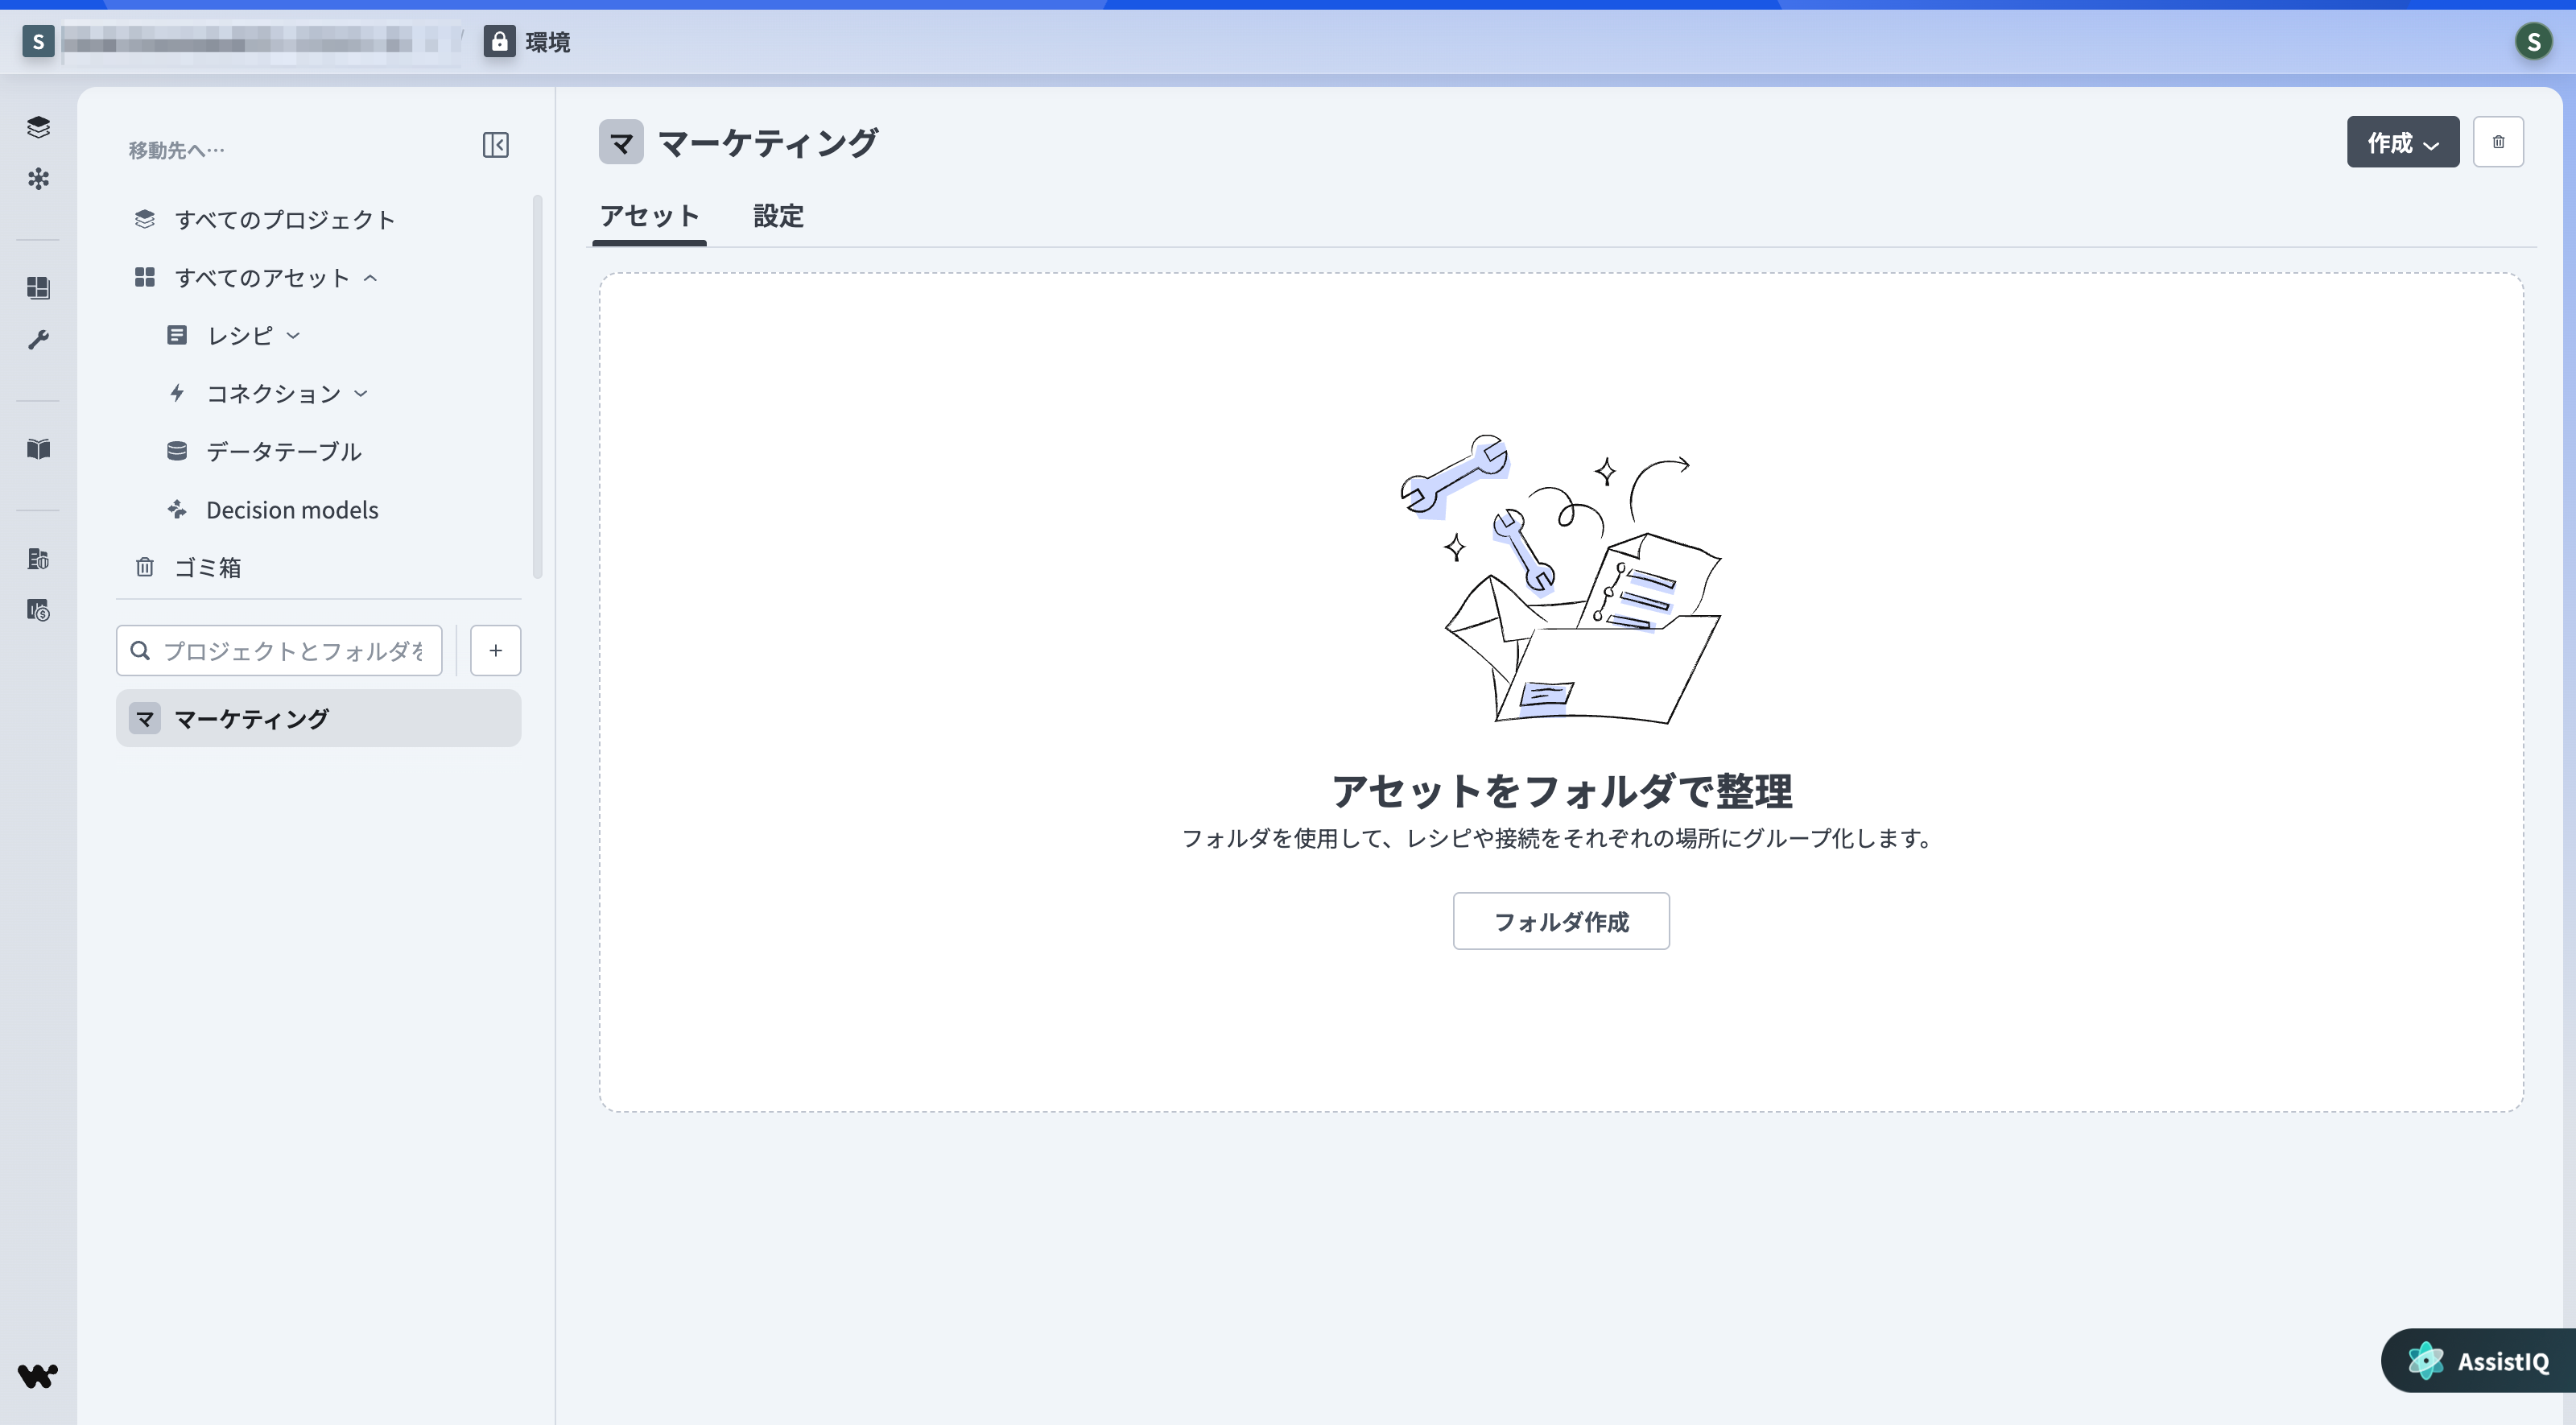Click the trash delete button beside 作成
This screenshot has height=1425, width=2576.
[x=2498, y=142]
